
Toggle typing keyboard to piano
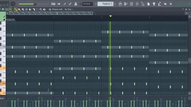click(53, 4)
